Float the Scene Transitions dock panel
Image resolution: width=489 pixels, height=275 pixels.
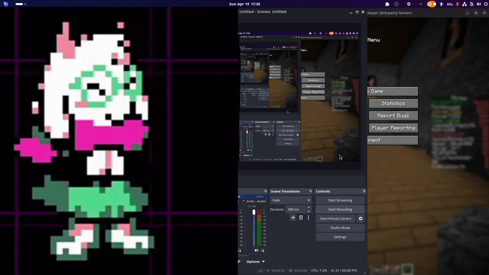coord(311,191)
